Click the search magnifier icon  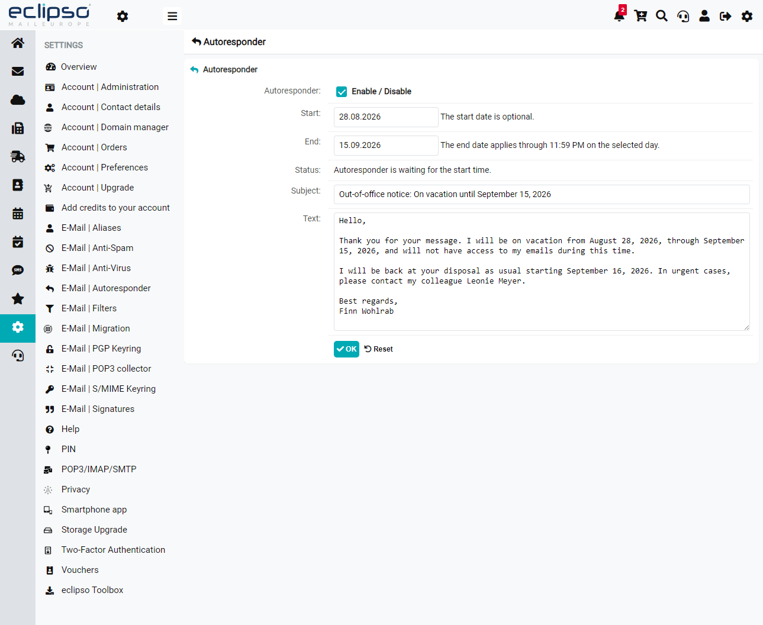click(x=662, y=16)
